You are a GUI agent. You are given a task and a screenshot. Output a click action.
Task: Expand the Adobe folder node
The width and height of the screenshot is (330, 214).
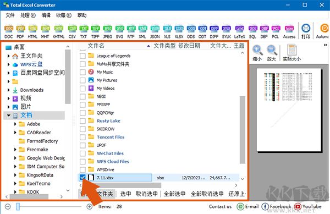click(x=15, y=124)
